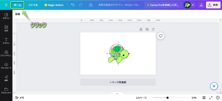Click the horizontal scrollbar right arrow
This screenshot has height=101, width=222.
(x=218, y=93)
